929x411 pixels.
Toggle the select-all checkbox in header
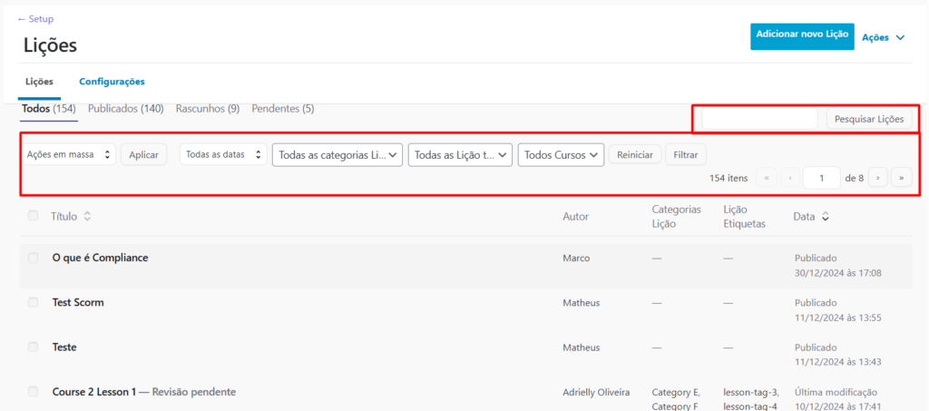pyautogui.click(x=34, y=216)
